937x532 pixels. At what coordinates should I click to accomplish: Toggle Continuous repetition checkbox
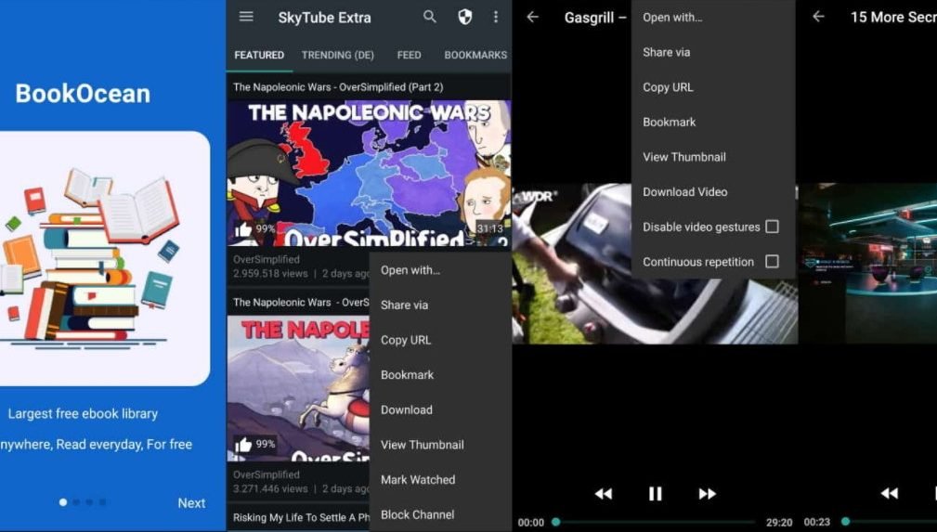(x=772, y=262)
